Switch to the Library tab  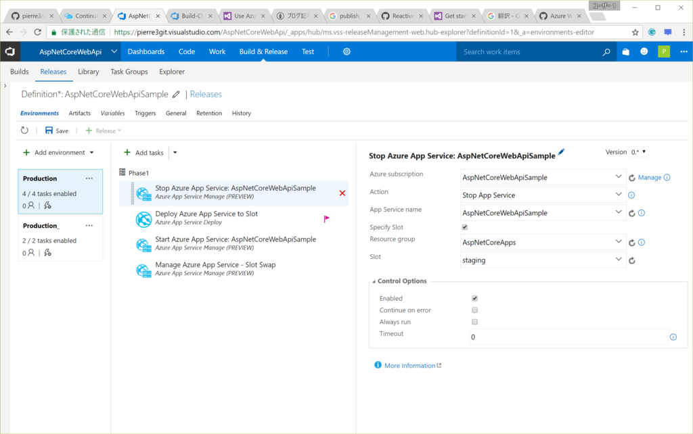[x=89, y=72]
